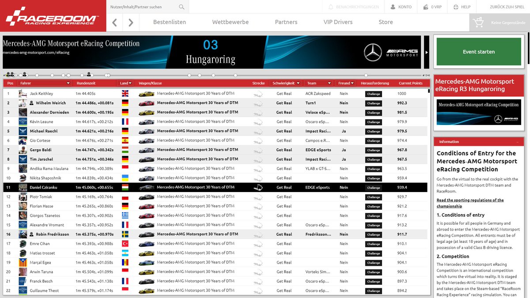Viewport: 530px width, 298px height.
Task: Sort by the Rundenzeit column header
Action: click(86, 83)
